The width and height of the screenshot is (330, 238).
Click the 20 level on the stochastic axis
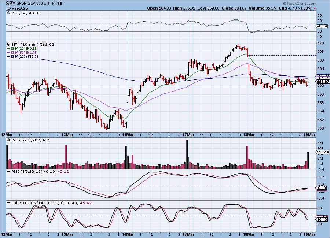319,224
